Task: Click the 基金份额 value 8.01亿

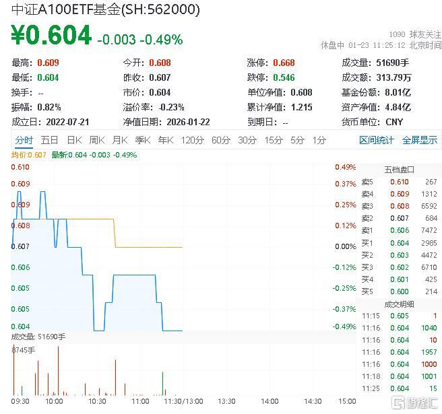Action: 398,92
